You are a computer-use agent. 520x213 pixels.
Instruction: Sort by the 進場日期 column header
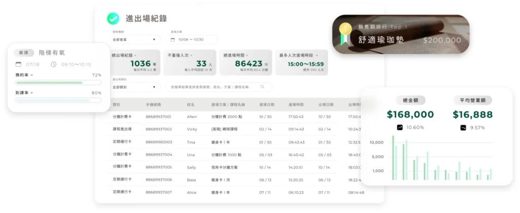pos(267,104)
